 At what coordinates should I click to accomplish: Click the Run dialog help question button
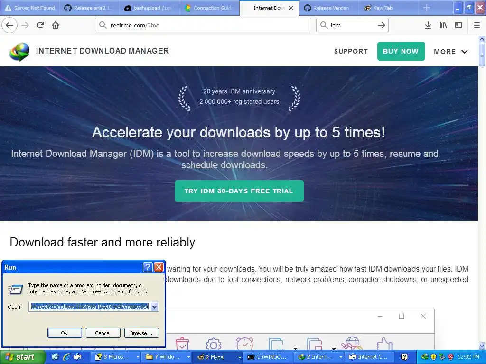[148, 267]
